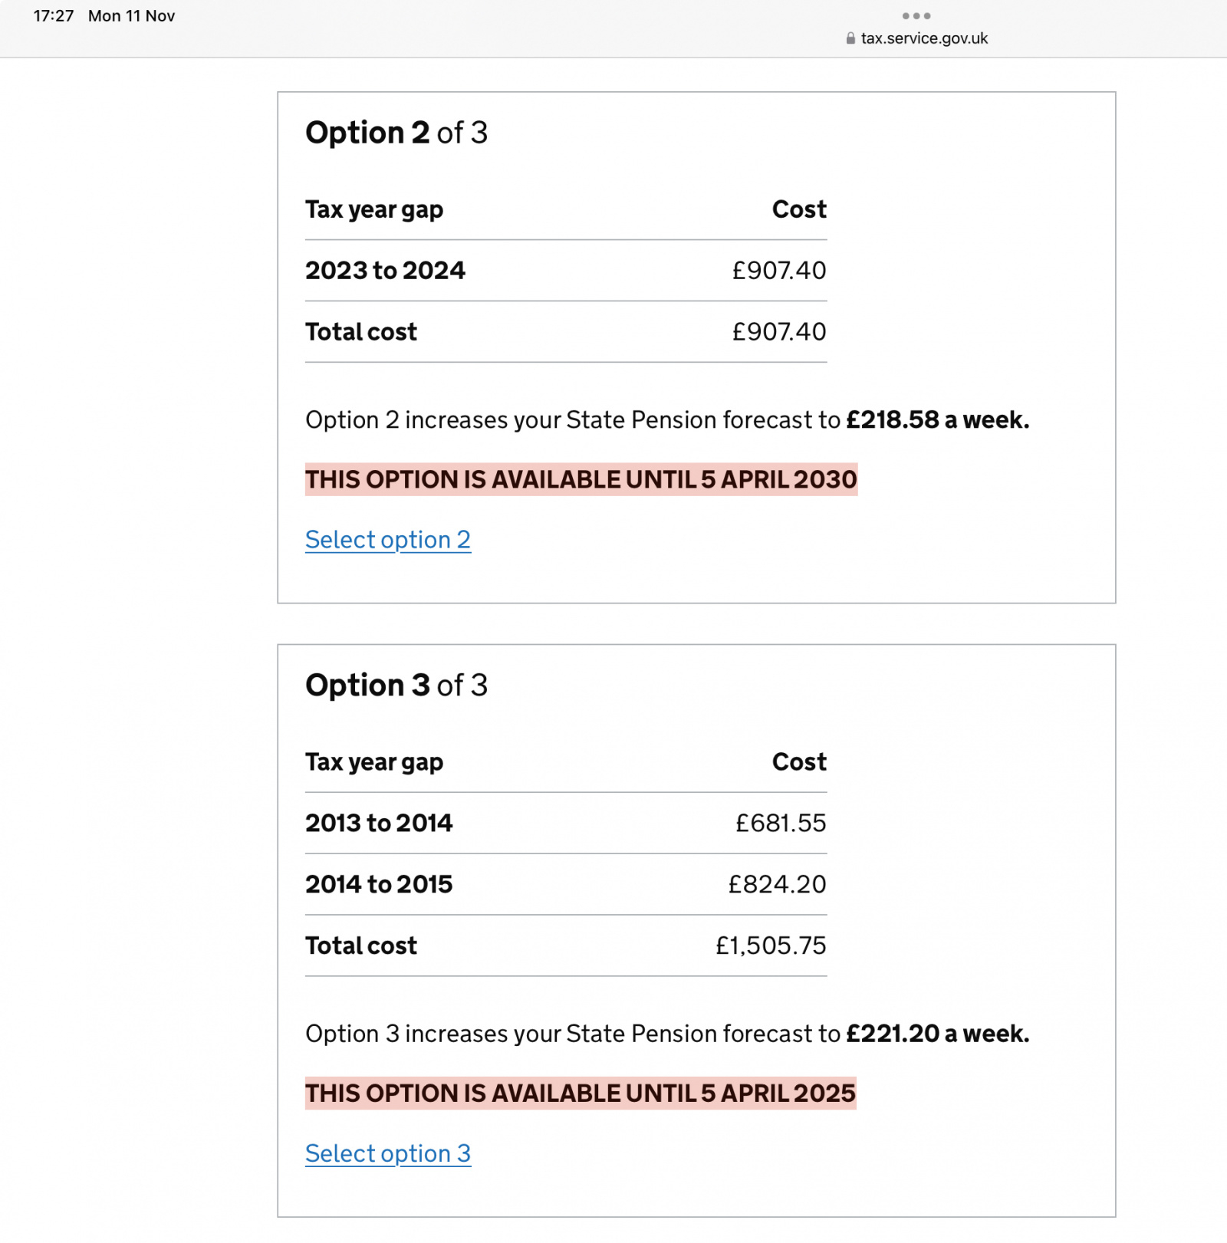The height and width of the screenshot is (1243, 1227).
Task: Select the 2023 to 2024 tax year row
Action: [387, 270]
